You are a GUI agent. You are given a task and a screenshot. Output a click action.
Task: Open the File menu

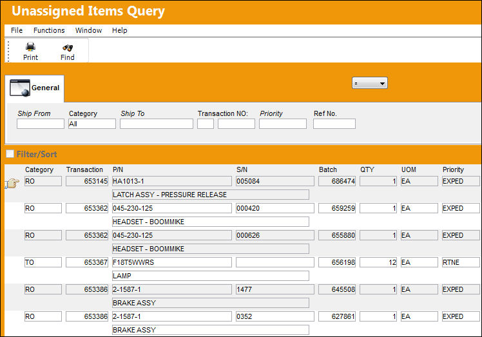pyautogui.click(x=17, y=30)
